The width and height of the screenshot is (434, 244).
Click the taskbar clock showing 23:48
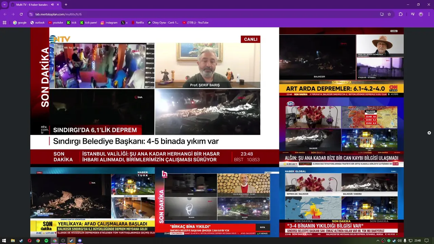click(x=417, y=241)
